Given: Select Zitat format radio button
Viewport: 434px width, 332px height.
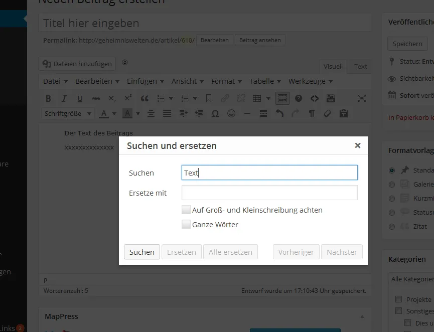Looking at the screenshot, I should tap(392, 227).
